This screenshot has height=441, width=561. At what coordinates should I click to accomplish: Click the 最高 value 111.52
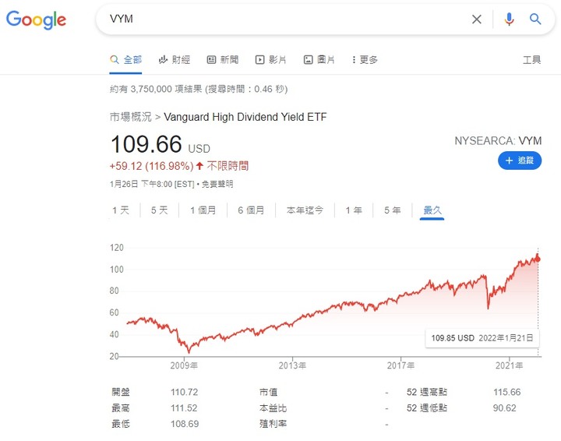184,408
